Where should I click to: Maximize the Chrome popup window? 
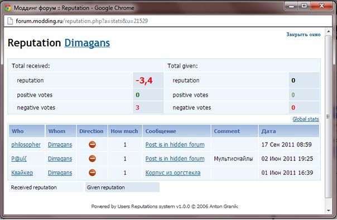[304, 6]
